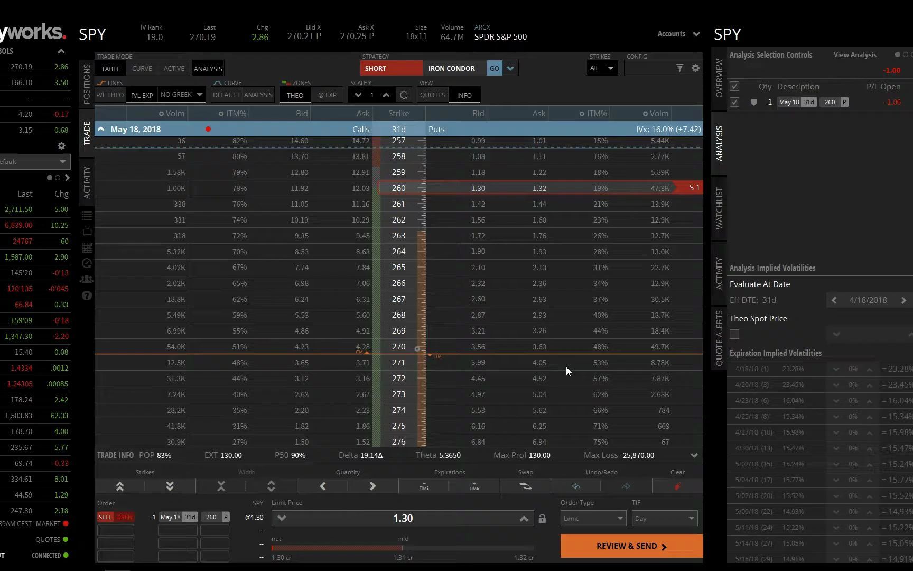This screenshot has height=571, width=913.
Task: Open the watchlist settings gear in the left panel
Action: [61, 145]
